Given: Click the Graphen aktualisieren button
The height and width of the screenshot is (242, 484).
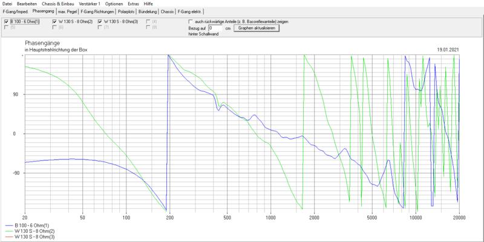Looking at the screenshot, I should click(257, 28).
